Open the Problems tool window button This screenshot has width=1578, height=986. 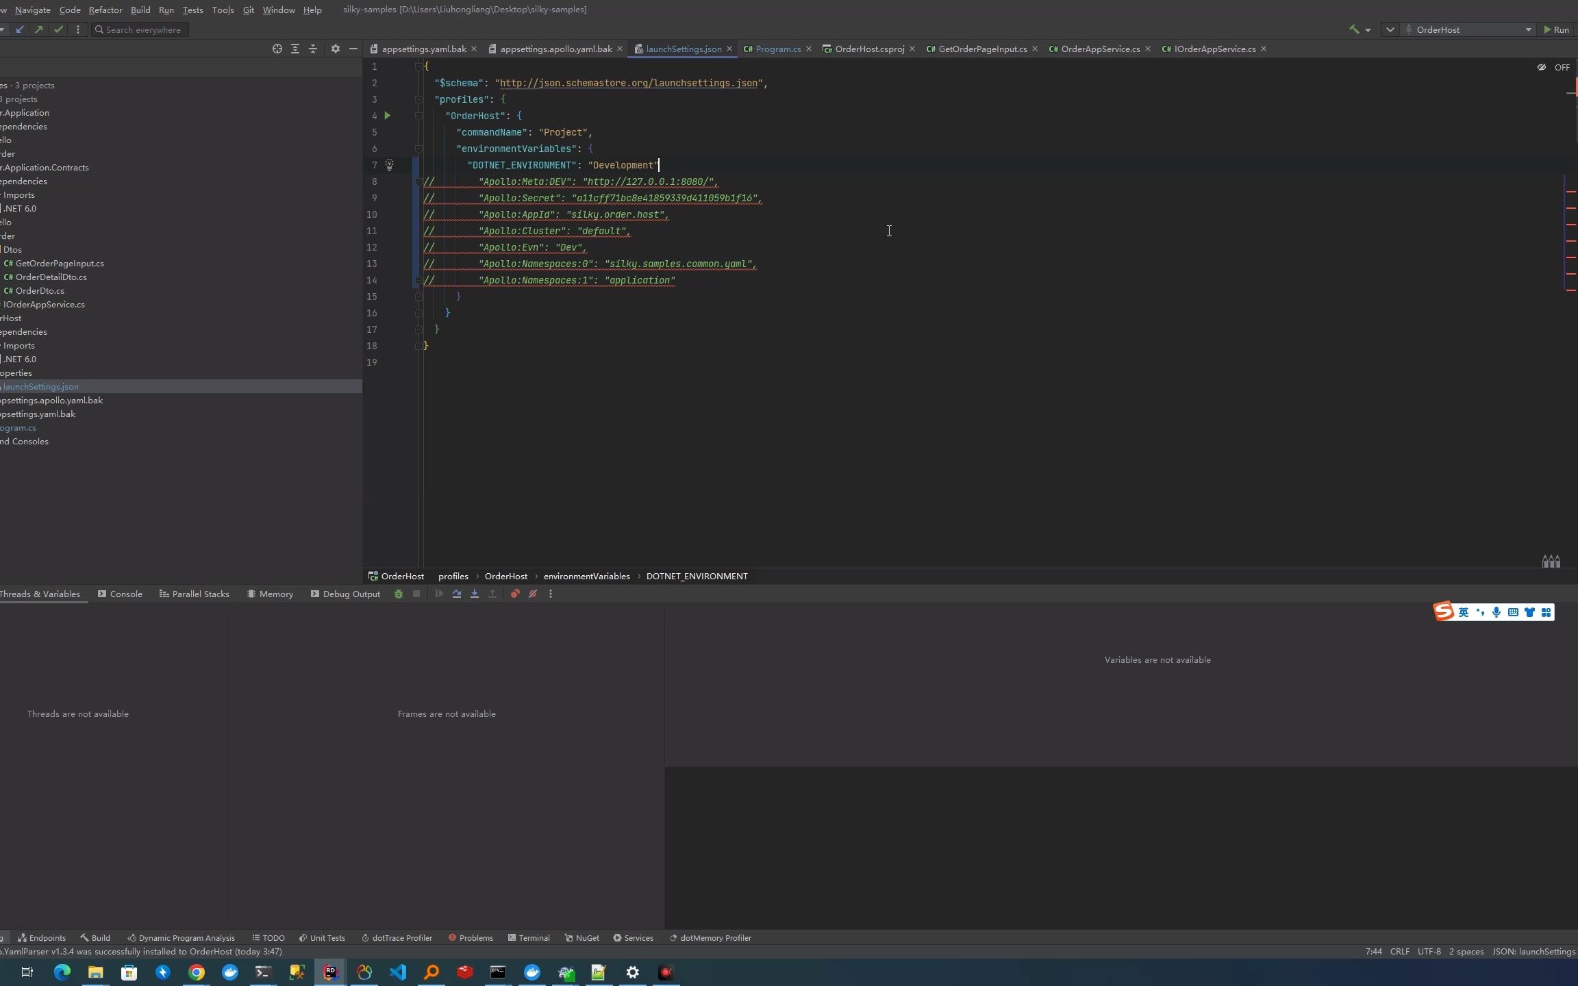pos(471,938)
